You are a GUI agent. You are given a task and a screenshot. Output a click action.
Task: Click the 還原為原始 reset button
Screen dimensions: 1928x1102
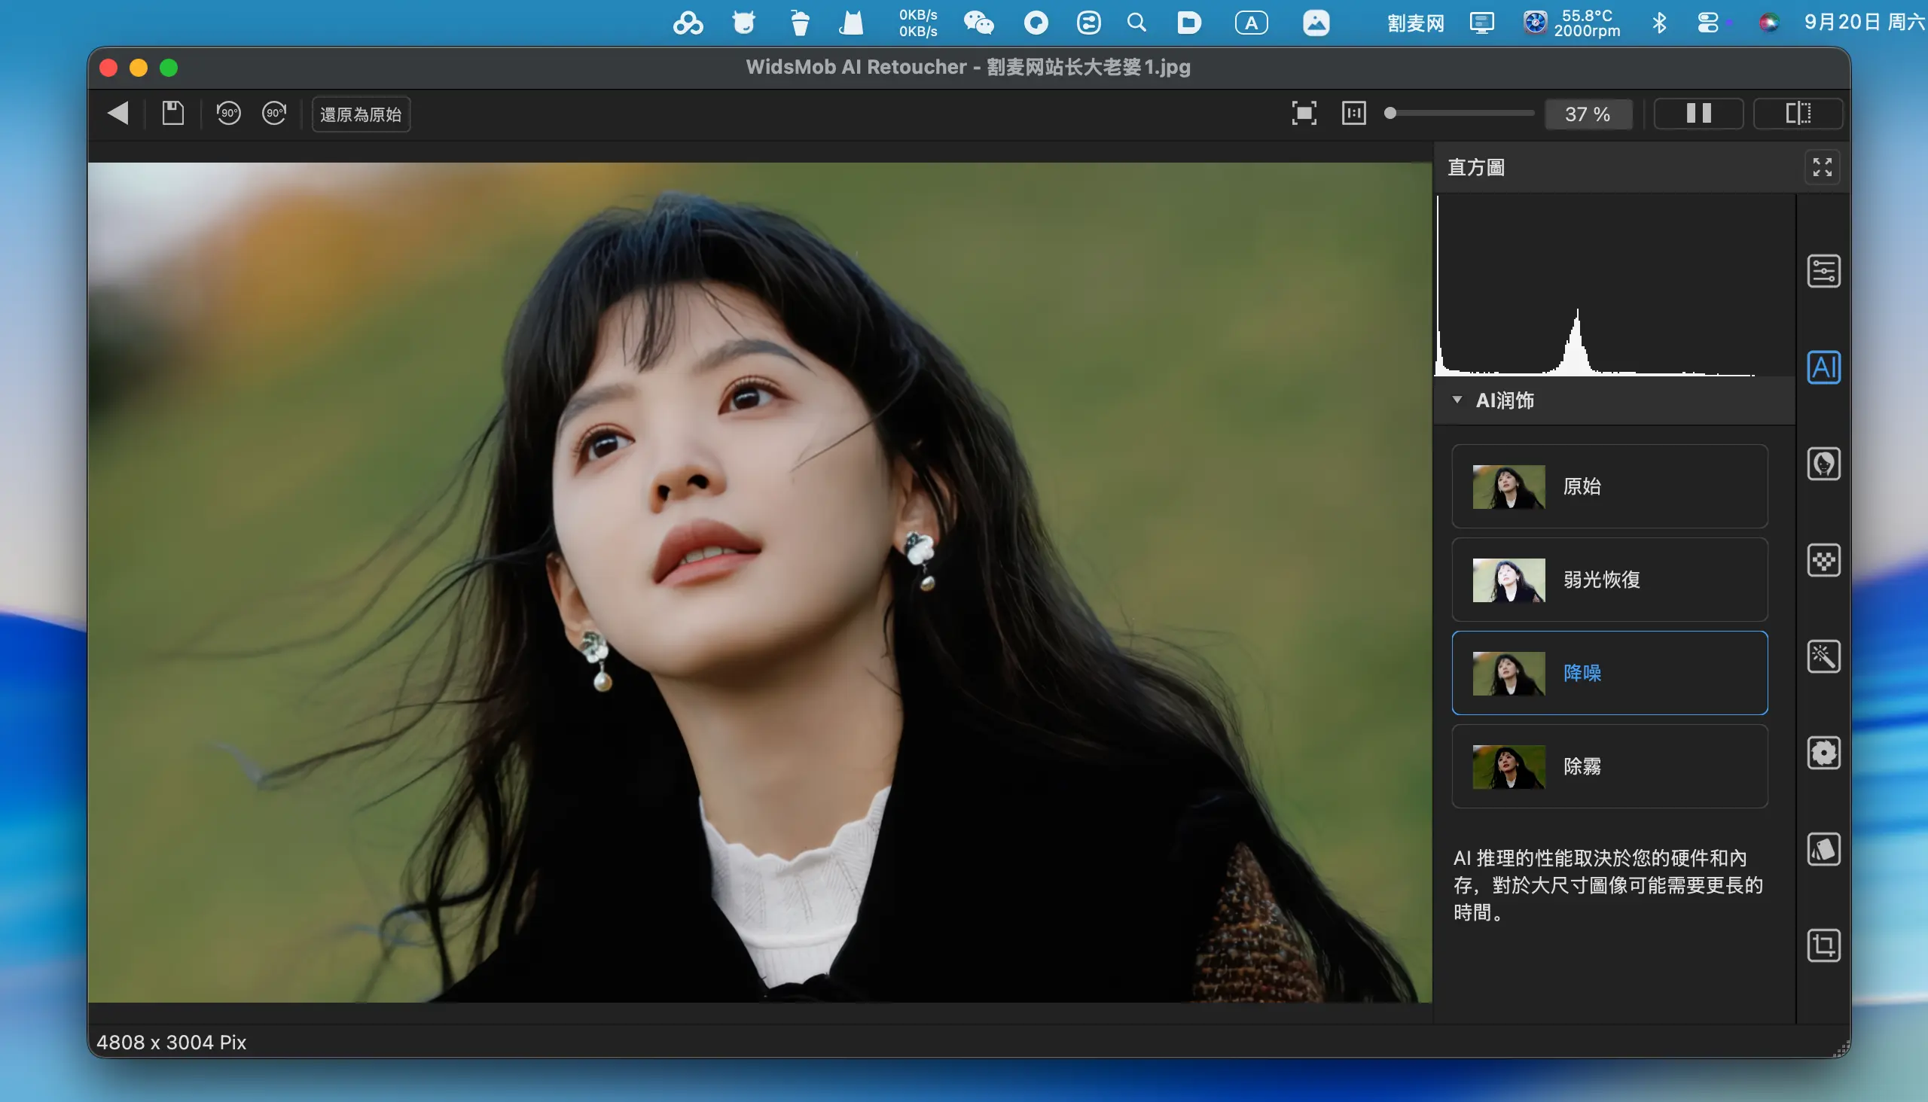coord(361,114)
